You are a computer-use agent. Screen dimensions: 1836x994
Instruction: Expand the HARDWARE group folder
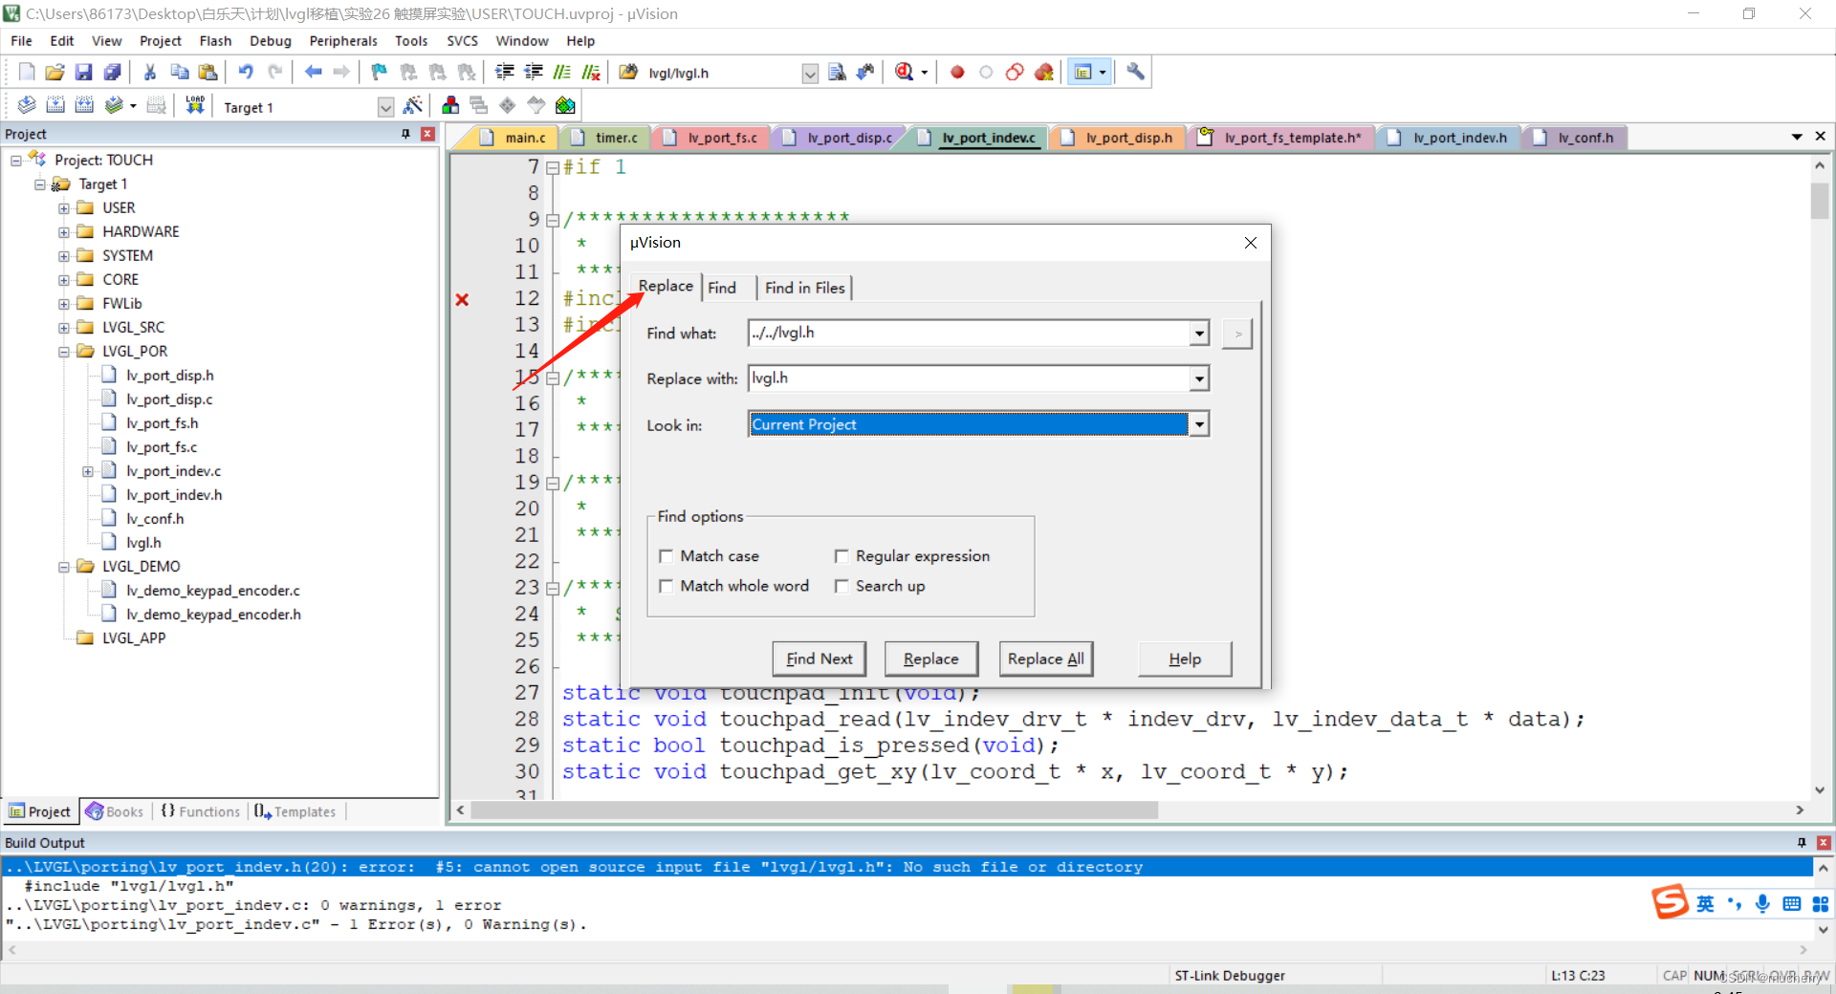point(64,232)
